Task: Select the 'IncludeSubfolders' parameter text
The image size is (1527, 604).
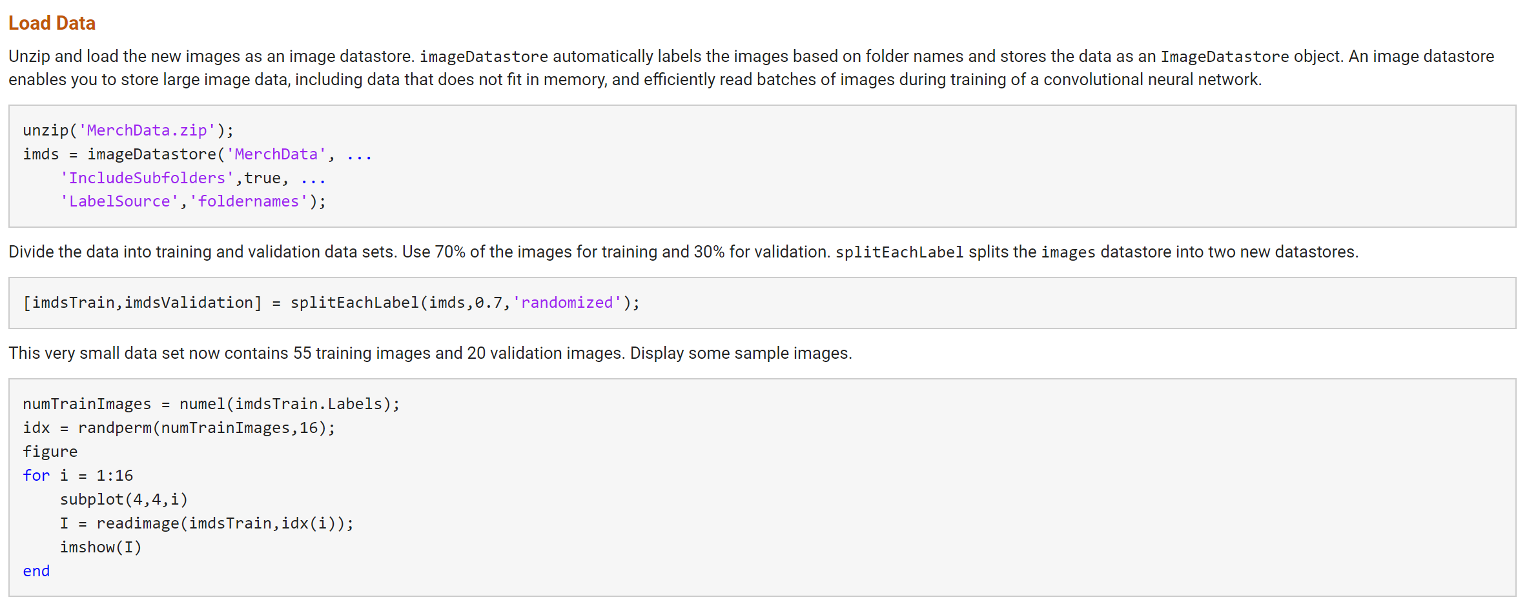Action: coord(147,177)
